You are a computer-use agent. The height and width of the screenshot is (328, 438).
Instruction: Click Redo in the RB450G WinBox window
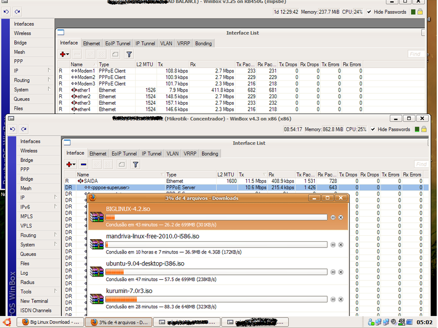(18, 12)
